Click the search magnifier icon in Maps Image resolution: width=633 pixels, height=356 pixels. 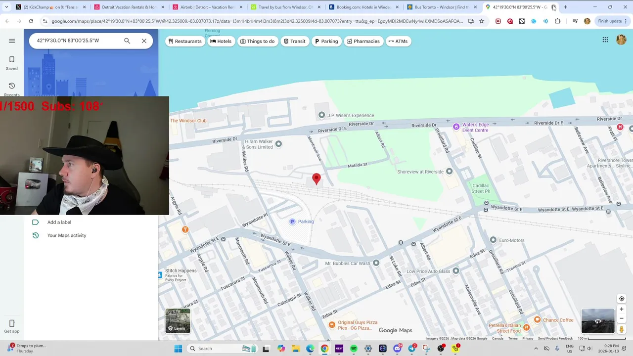click(127, 41)
